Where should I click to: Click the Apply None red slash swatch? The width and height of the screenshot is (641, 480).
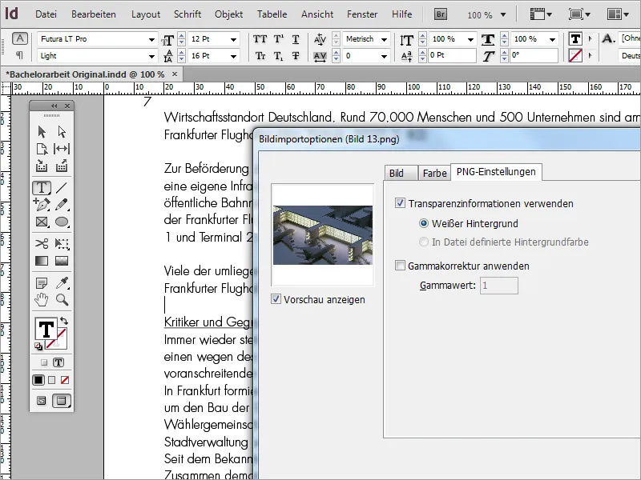(65, 380)
